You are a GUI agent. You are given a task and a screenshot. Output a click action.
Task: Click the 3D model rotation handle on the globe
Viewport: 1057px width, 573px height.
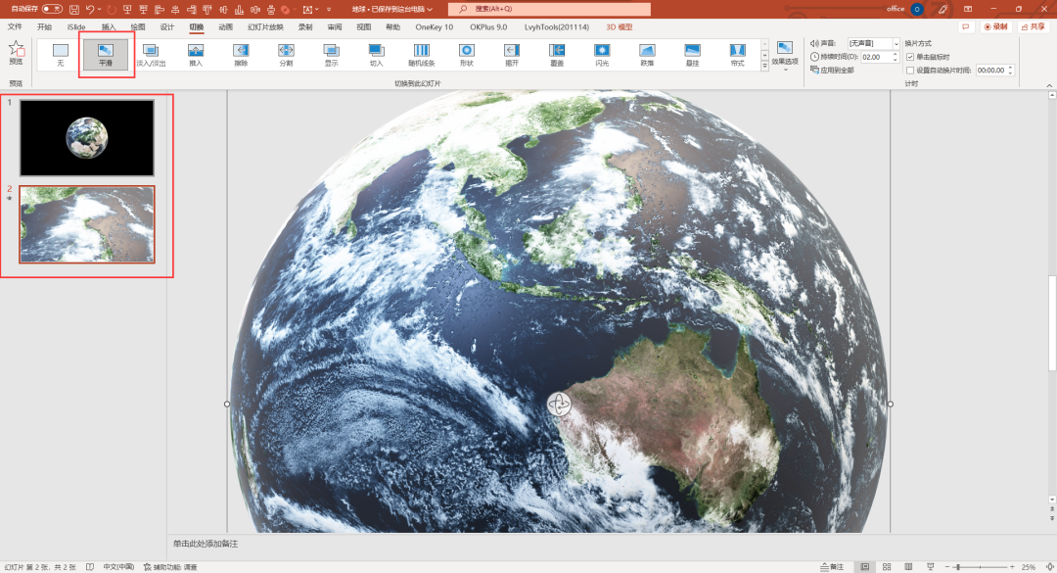[559, 405]
